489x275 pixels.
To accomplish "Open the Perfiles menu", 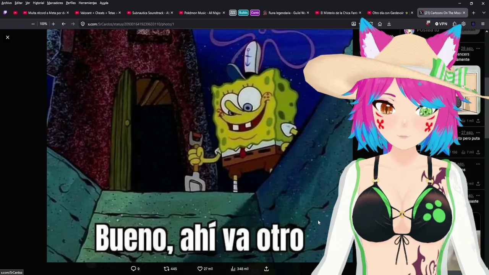I will pyautogui.click(x=71, y=3).
